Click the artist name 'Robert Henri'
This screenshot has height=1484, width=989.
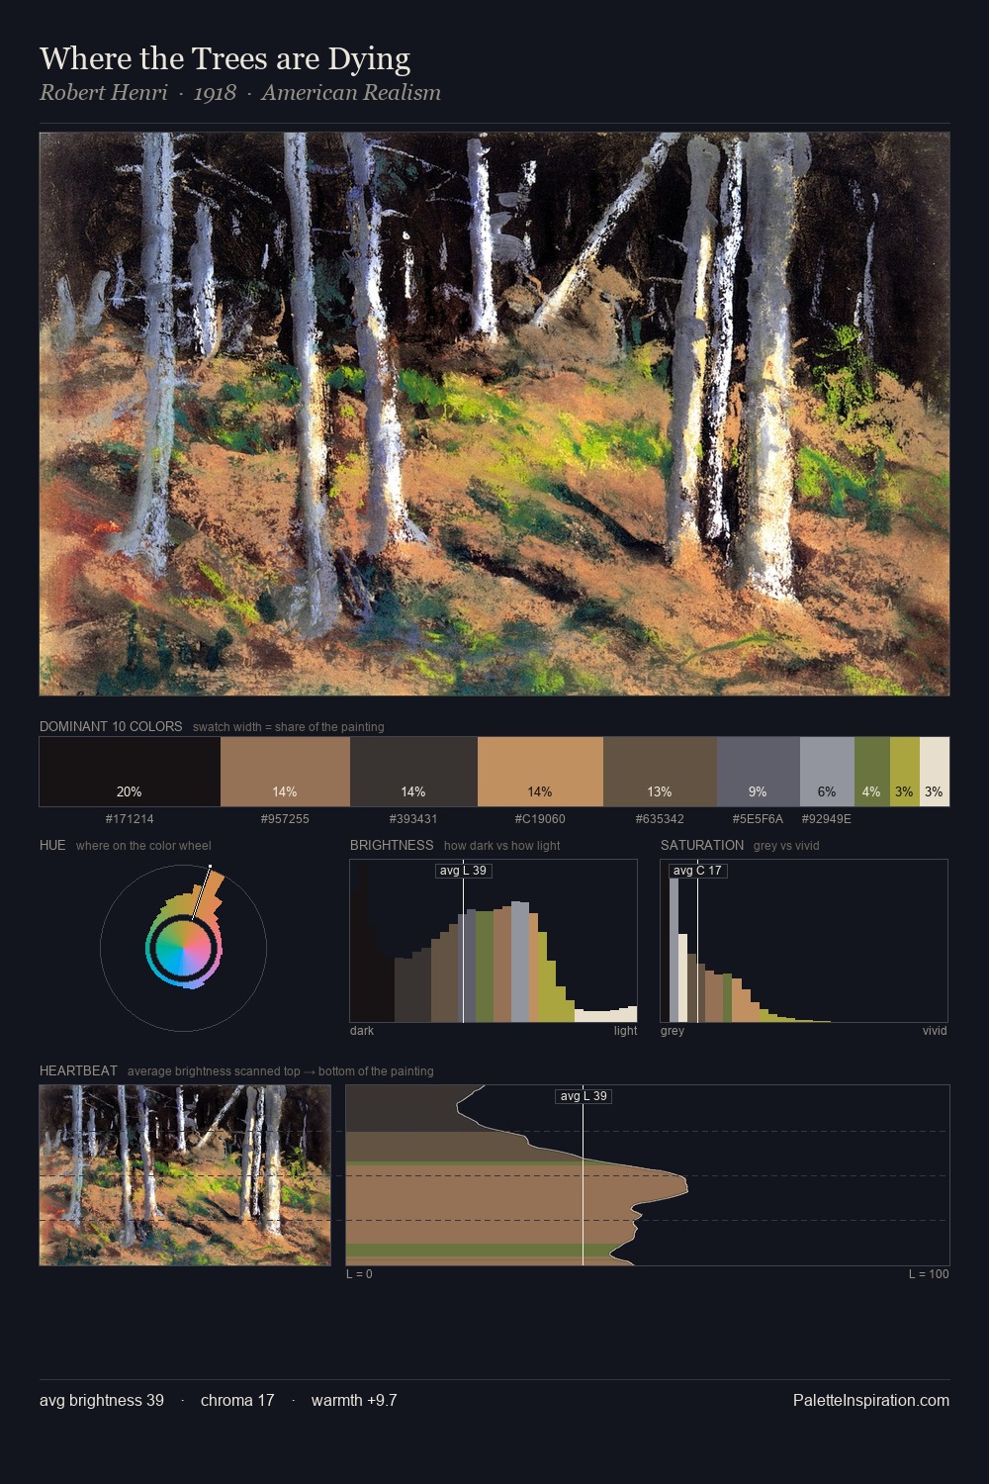click(104, 93)
